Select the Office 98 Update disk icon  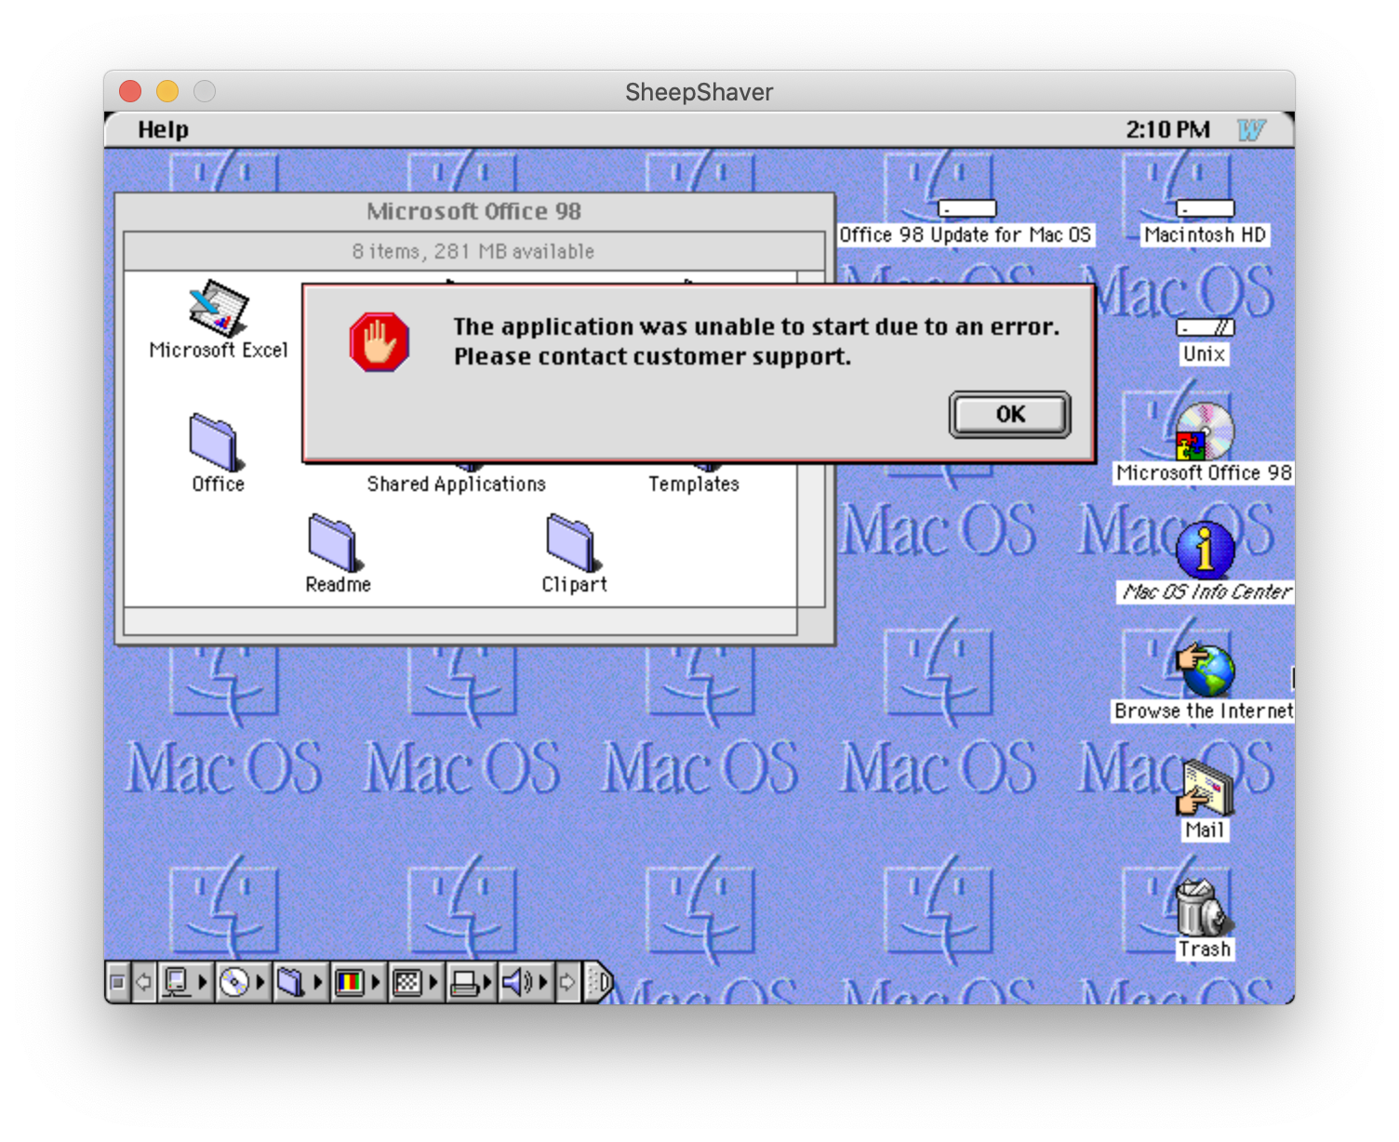[x=967, y=206]
